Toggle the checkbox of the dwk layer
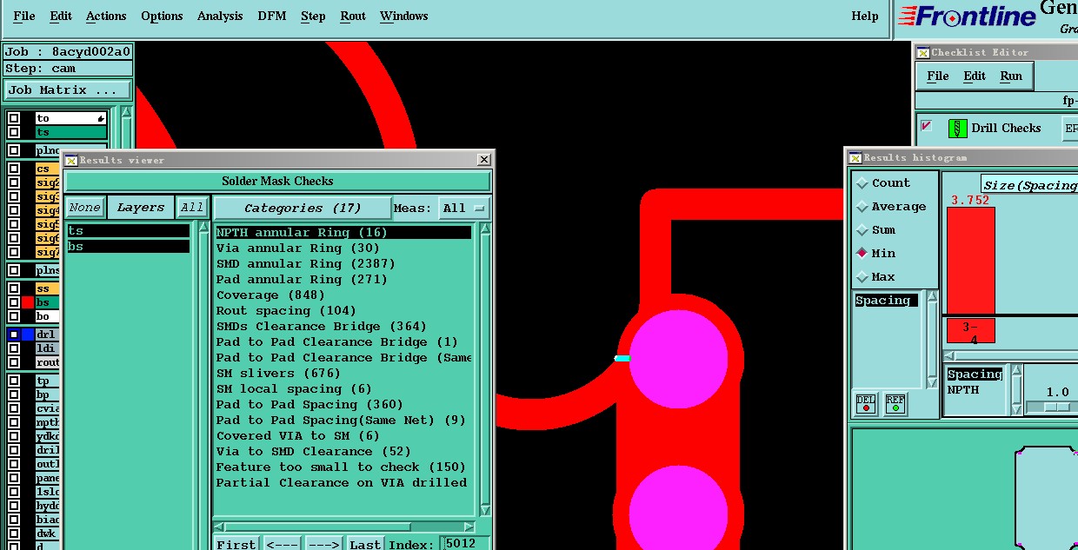The image size is (1078, 550). [14, 533]
